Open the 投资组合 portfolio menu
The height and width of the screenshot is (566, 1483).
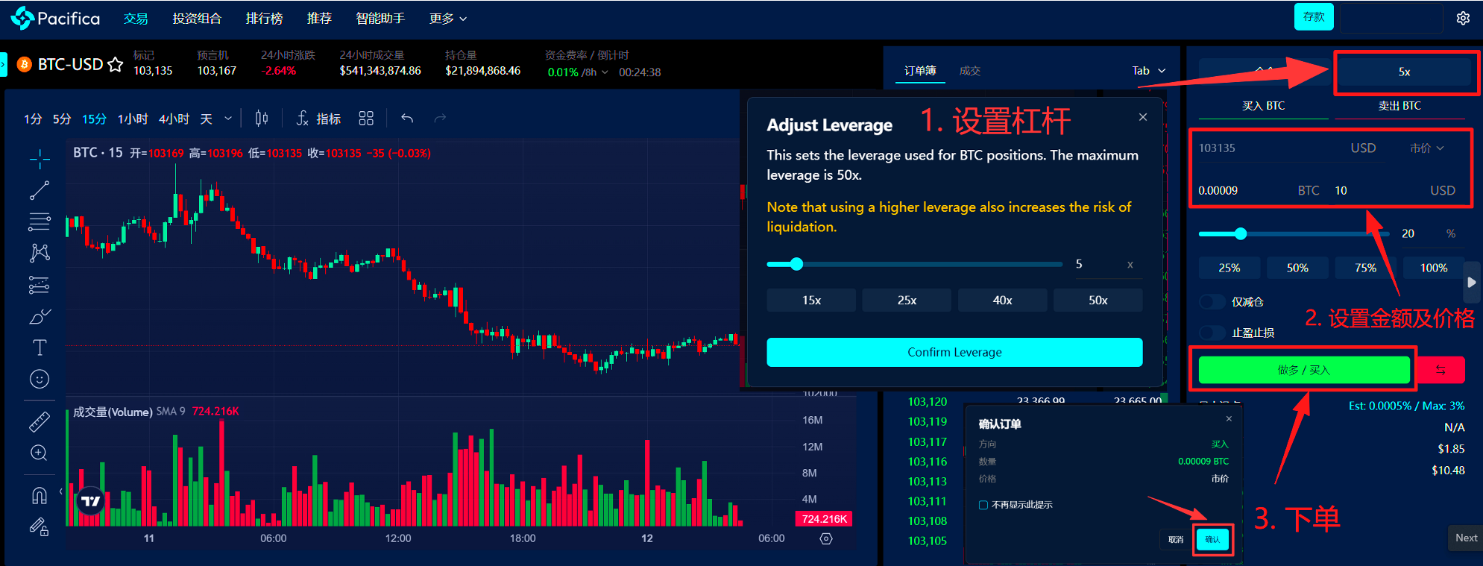pyautogui.click(x=197, y=19)
